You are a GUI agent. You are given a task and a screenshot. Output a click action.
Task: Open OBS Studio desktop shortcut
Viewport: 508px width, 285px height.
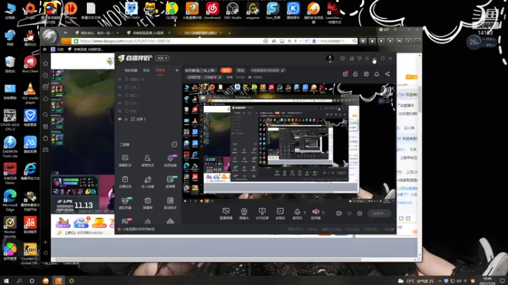click(x=232, y=10)
